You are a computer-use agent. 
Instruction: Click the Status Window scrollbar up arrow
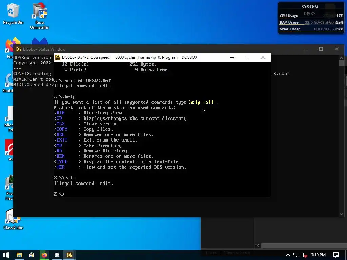pos(341,58)
